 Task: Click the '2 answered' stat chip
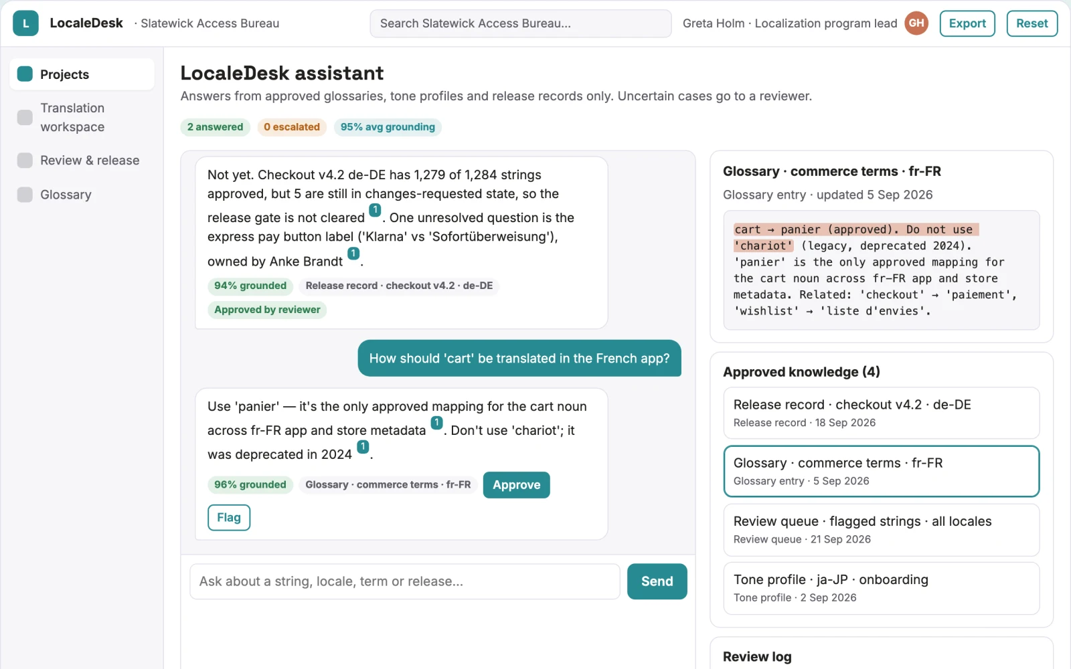215,127
